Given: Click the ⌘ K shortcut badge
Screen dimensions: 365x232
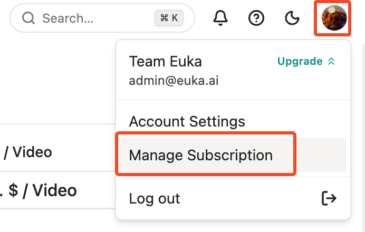Looking at the screenshot, I should point(169,18).
